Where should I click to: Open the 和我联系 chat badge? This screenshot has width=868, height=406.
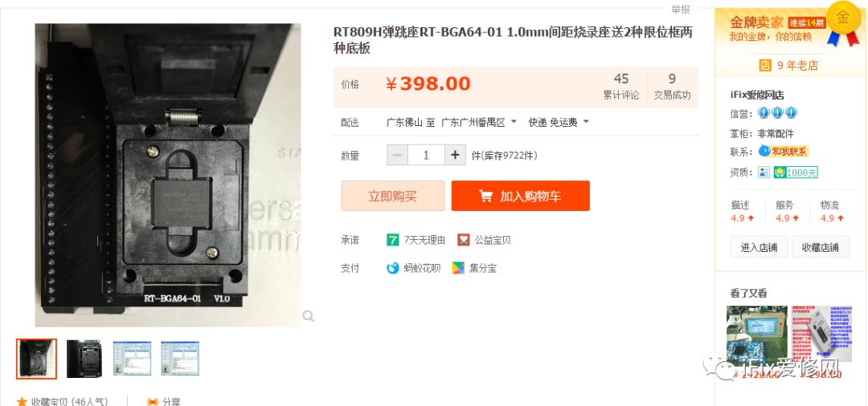point(783,151)
